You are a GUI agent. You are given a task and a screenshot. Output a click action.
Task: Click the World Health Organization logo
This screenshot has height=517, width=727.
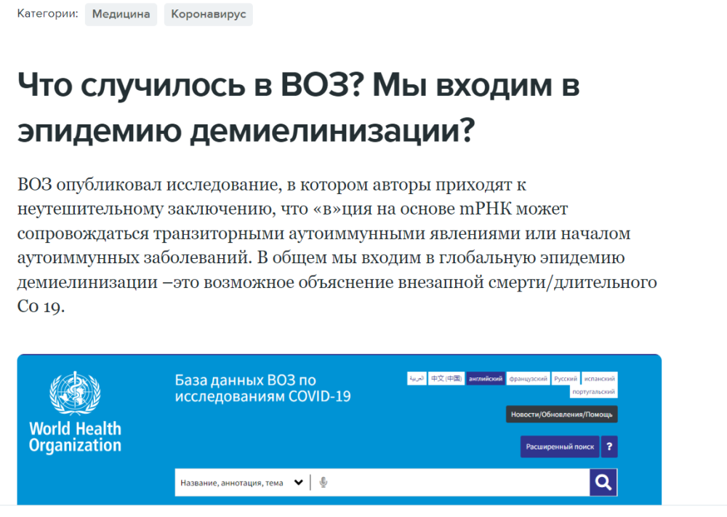point(75,412)
